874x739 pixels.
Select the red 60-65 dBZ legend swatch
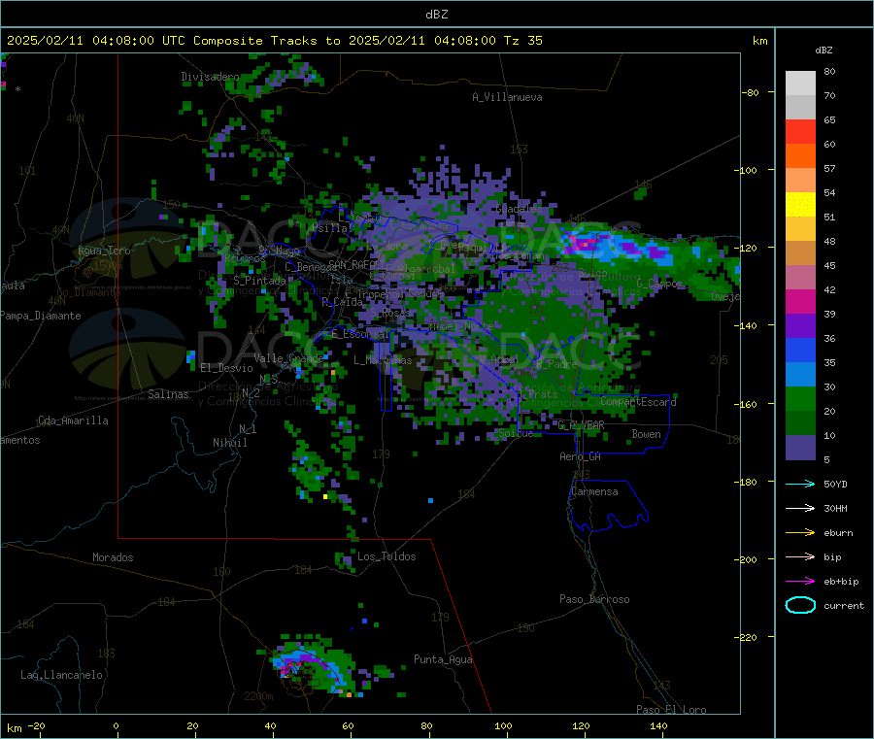pyautogui.click(x=800, y=131)
